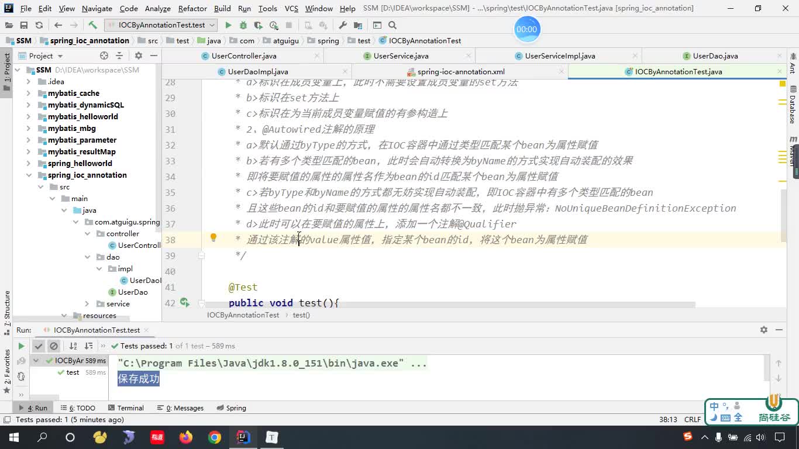Expand the mybatis_dynamicSQL module
The width and height of the screenshot is (799, 449).
(28, 105)
